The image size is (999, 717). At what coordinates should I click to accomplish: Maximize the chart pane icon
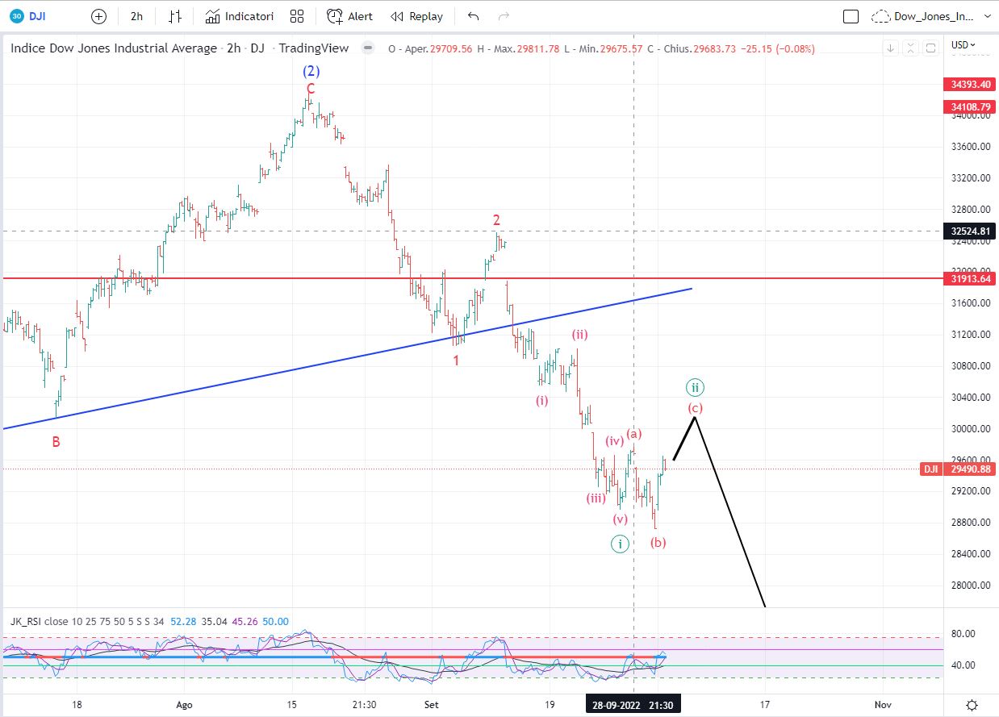[930, 48]
